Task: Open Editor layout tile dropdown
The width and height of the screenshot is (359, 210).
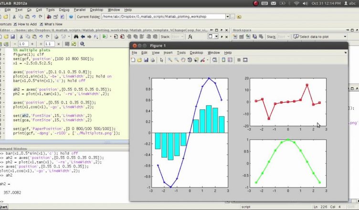Action: click(x=213, y=37)
